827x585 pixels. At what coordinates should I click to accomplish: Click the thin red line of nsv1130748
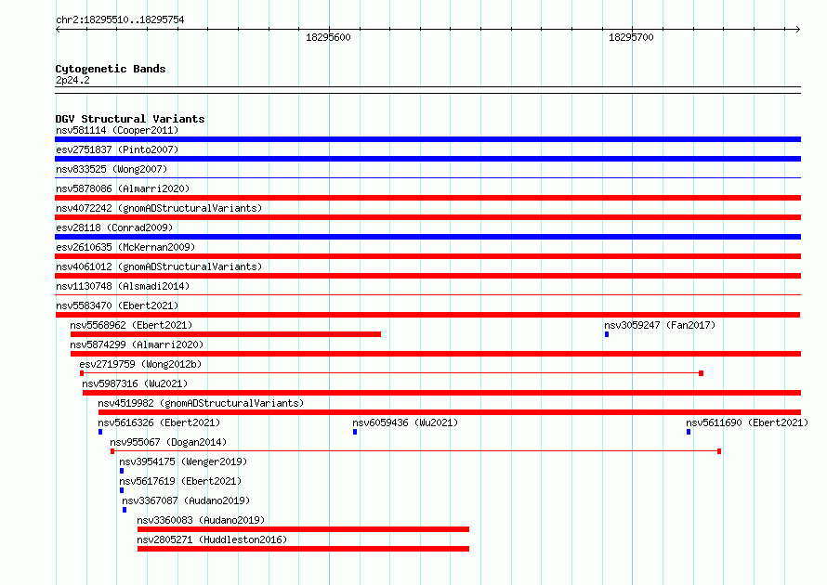tap(427, 295)
